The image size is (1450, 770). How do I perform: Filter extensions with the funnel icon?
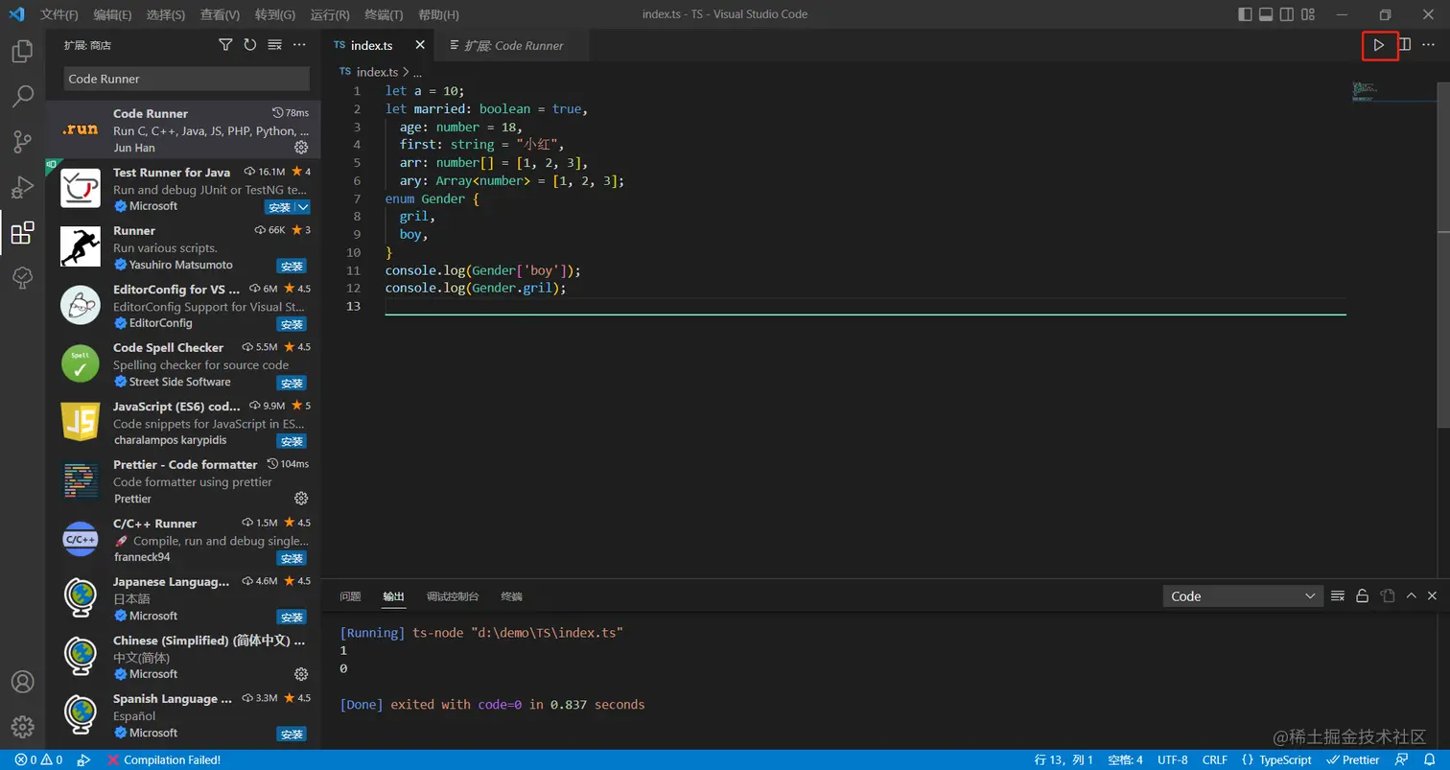click(225, 45)
